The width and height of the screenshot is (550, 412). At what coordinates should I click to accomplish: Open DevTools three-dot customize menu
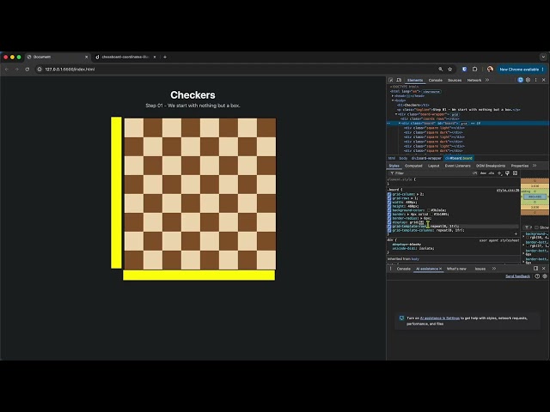pyautogui.click(x=535, y=80)
